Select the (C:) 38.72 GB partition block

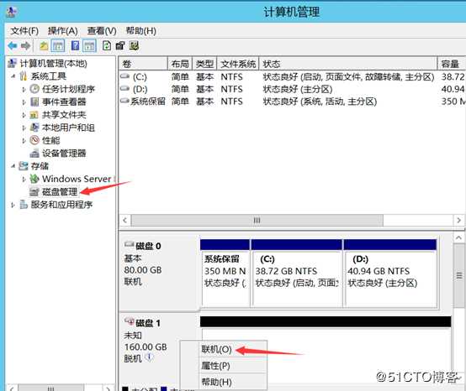pos(297,273)
